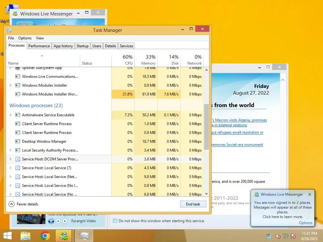Open File Explorer from the taskbar
Screen dimensions: 323x242
26,236
